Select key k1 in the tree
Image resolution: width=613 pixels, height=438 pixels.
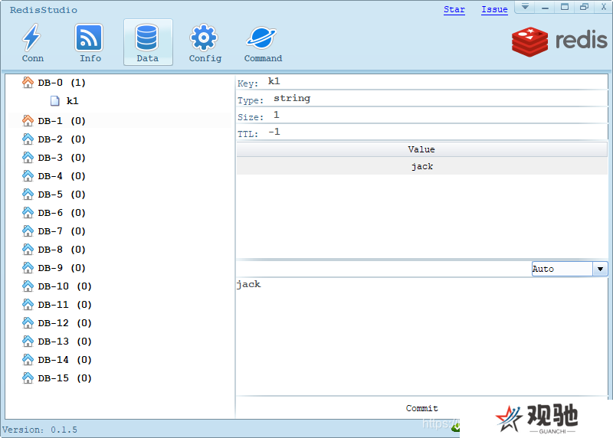tap(72, 101)
